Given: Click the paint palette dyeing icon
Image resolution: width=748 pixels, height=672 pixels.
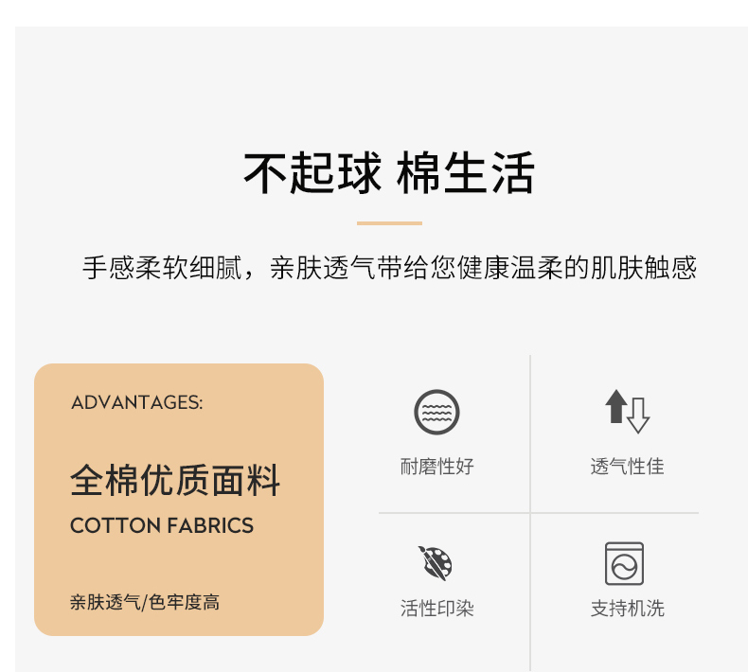Looking at the screenshot, I should click(x=435, y=563).
